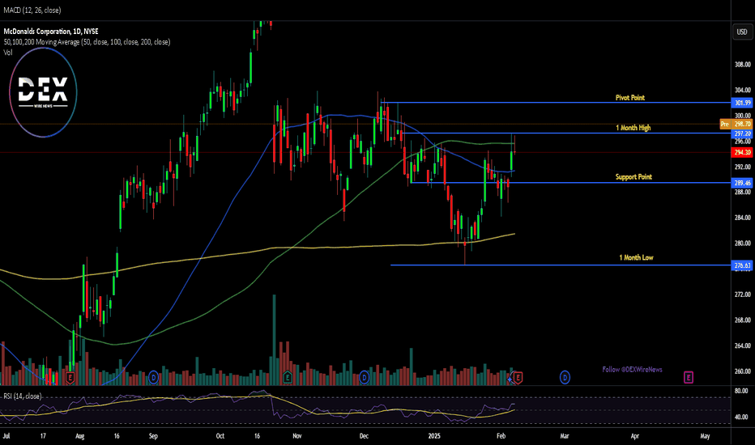
Task: Select the McDonalds Corporation symbol title
Action: coord(51,32)
